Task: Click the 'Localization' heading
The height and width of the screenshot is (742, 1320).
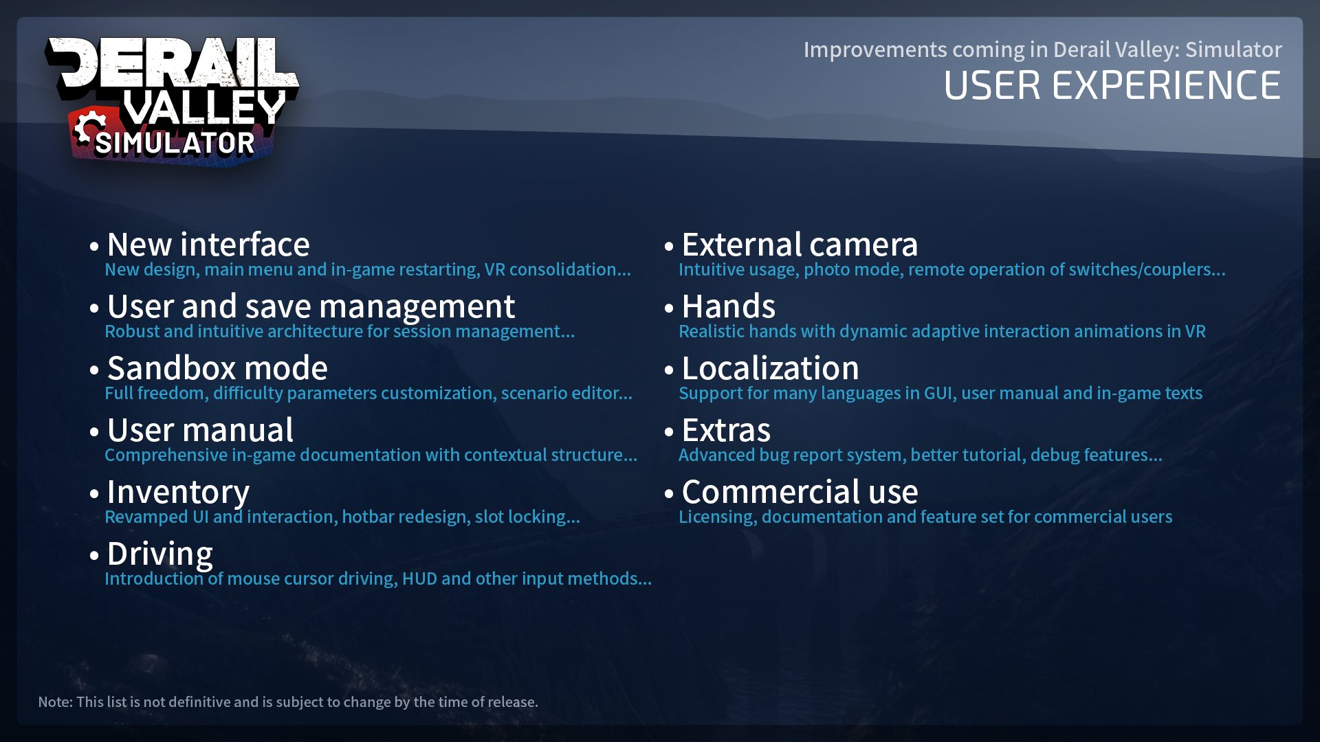Action: coord(770,368)
